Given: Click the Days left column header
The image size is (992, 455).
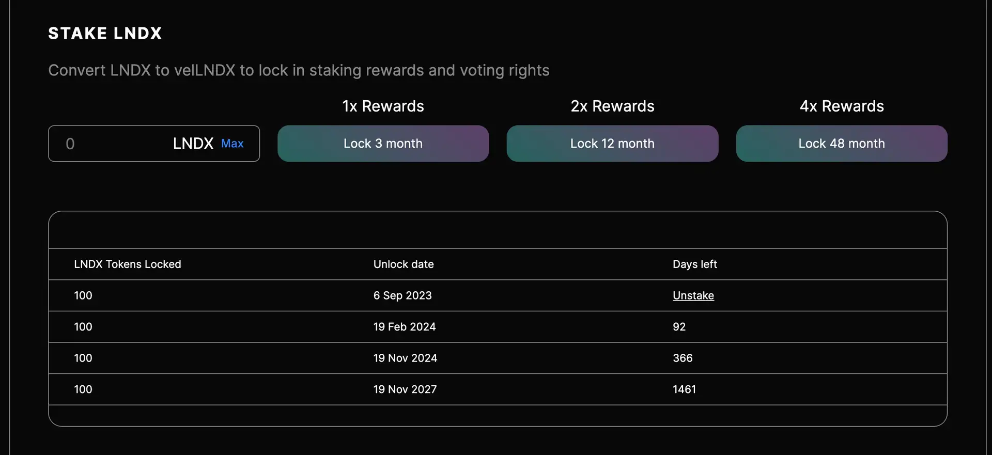Looking at the screenshot, I should click(694, 264).
